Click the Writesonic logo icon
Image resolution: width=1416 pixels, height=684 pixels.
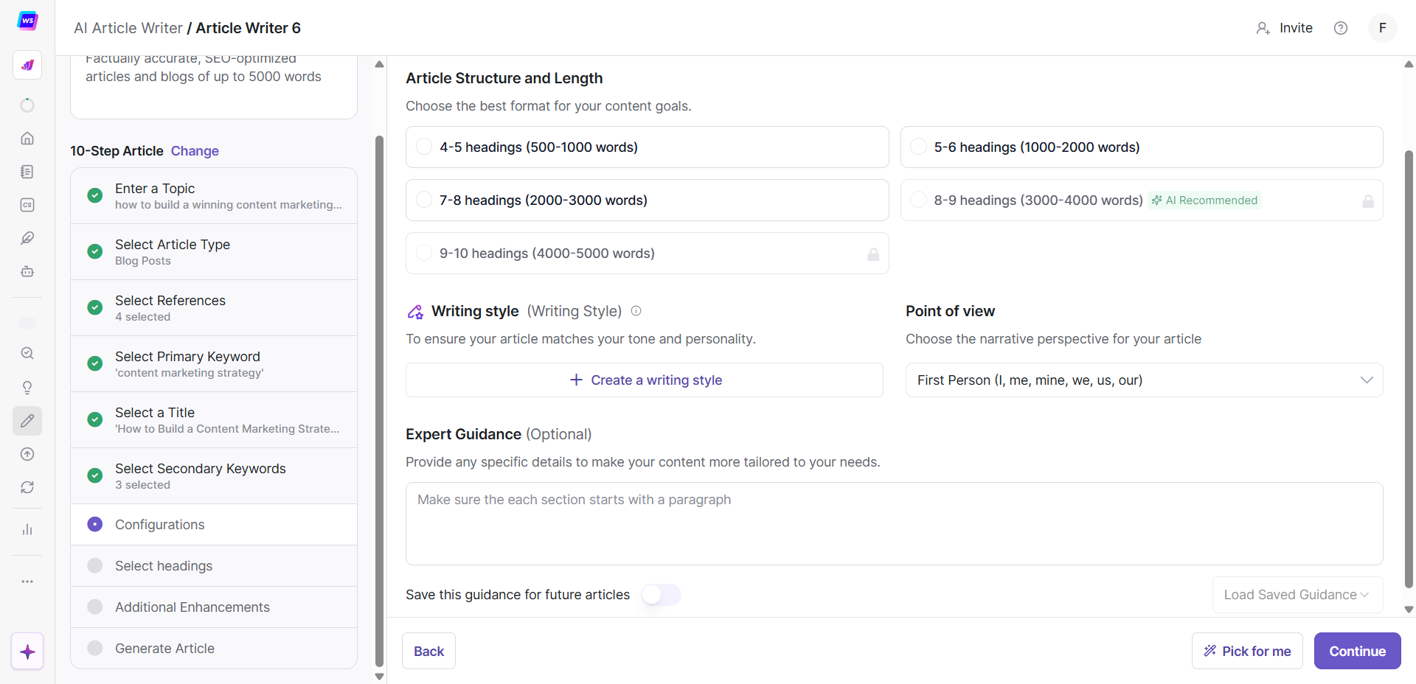click(27, 21)
